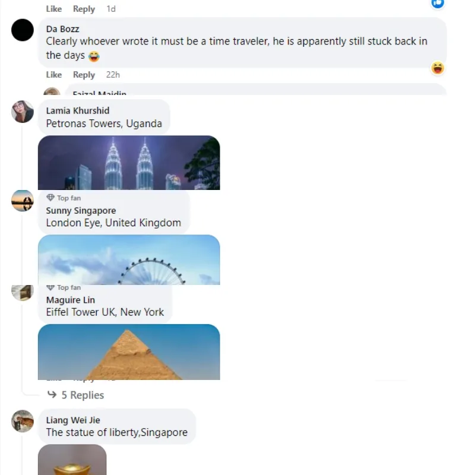
Task: Click the laughing reaction on Da Bozz's comment
Action: tap(438, 68)
